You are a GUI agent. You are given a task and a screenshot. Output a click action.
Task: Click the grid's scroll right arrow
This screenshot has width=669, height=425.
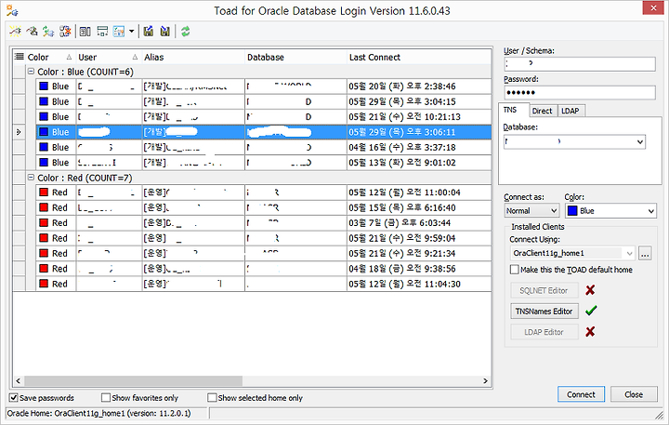pyautogui.click(x=485, y=380)
